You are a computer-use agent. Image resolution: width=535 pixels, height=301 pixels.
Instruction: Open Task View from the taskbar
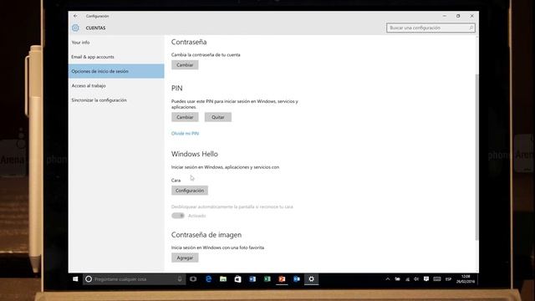tap(193, 279)
